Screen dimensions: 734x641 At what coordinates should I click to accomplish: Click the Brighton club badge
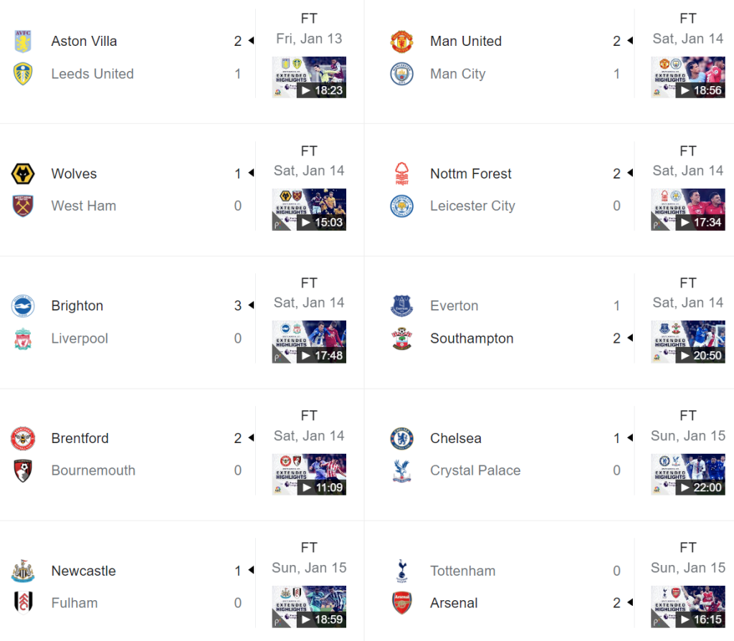click(23, 306)
